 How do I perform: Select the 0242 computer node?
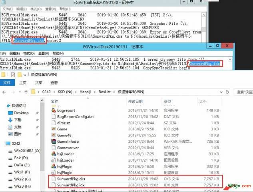click(16, 143)
